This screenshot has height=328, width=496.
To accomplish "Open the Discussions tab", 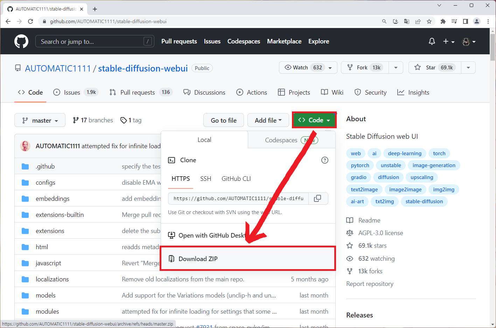I will pos(204,92).
